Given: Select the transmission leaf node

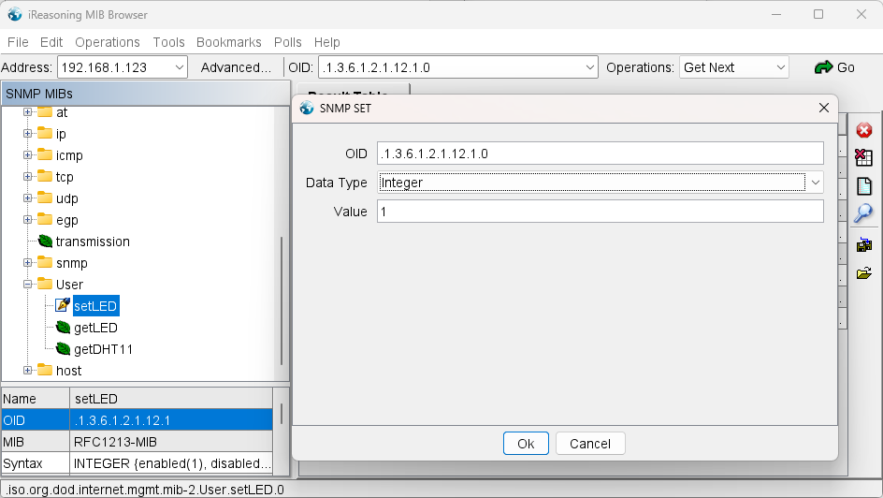Looking at the screenshot, I should tap(92, 242).
